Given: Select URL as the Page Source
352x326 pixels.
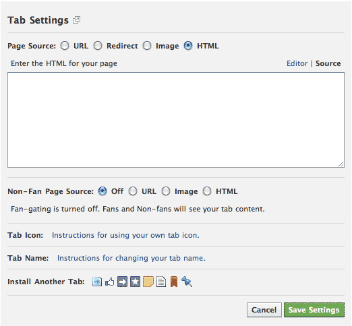Looking at the screenshot, I should pos(65,46).
